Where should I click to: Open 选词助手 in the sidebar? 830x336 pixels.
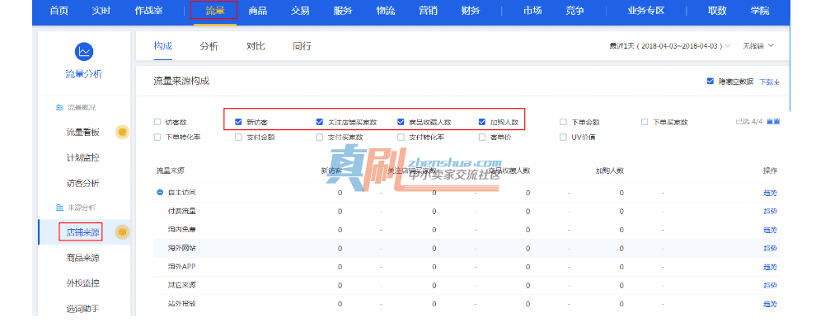coord(83,308)
